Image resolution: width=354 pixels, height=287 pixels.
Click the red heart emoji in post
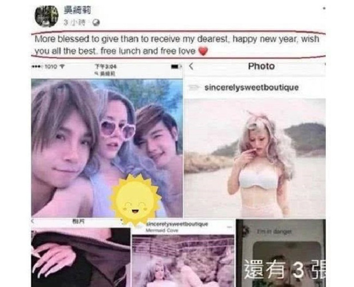click(203, 51)
